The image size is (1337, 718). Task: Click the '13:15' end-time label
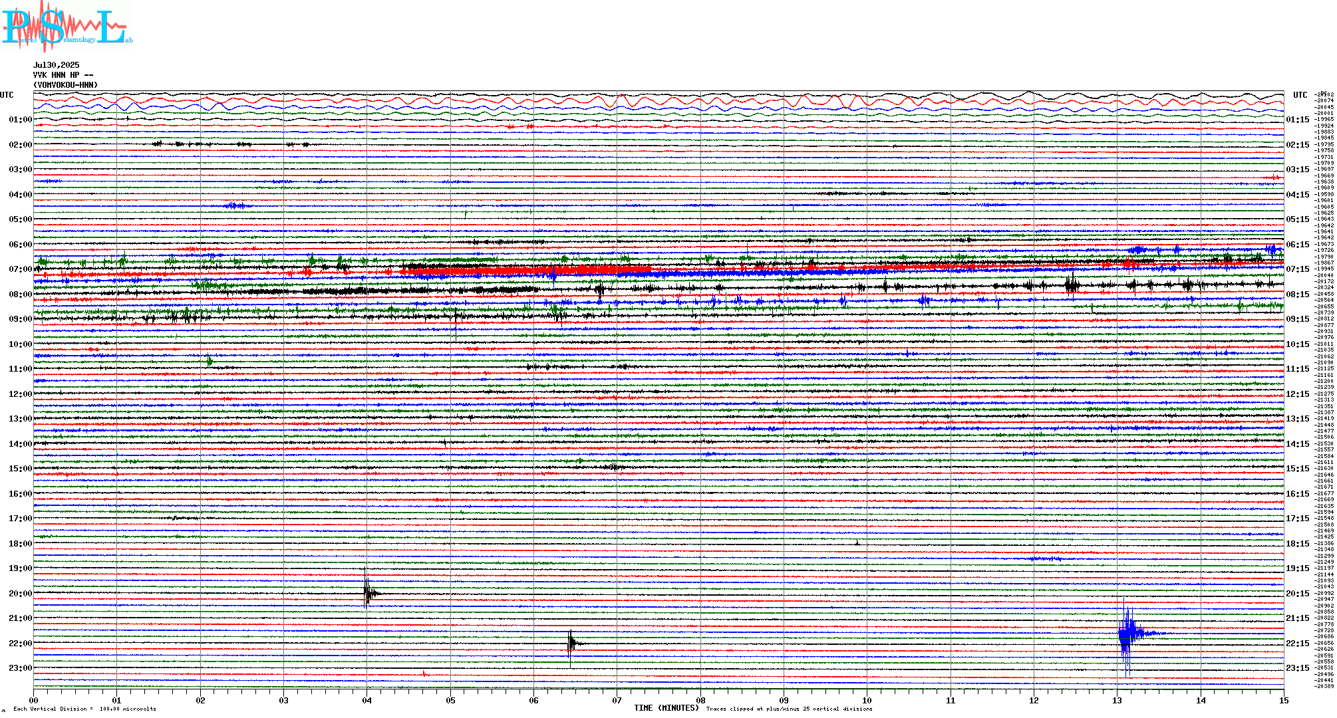coord(1298,419)
